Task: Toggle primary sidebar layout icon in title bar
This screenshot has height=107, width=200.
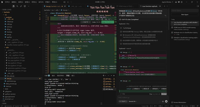Action: (x=65, y=2)
